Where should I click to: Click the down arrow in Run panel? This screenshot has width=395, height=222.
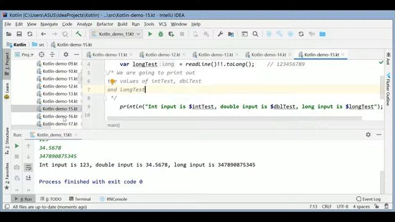click(28, 157)
